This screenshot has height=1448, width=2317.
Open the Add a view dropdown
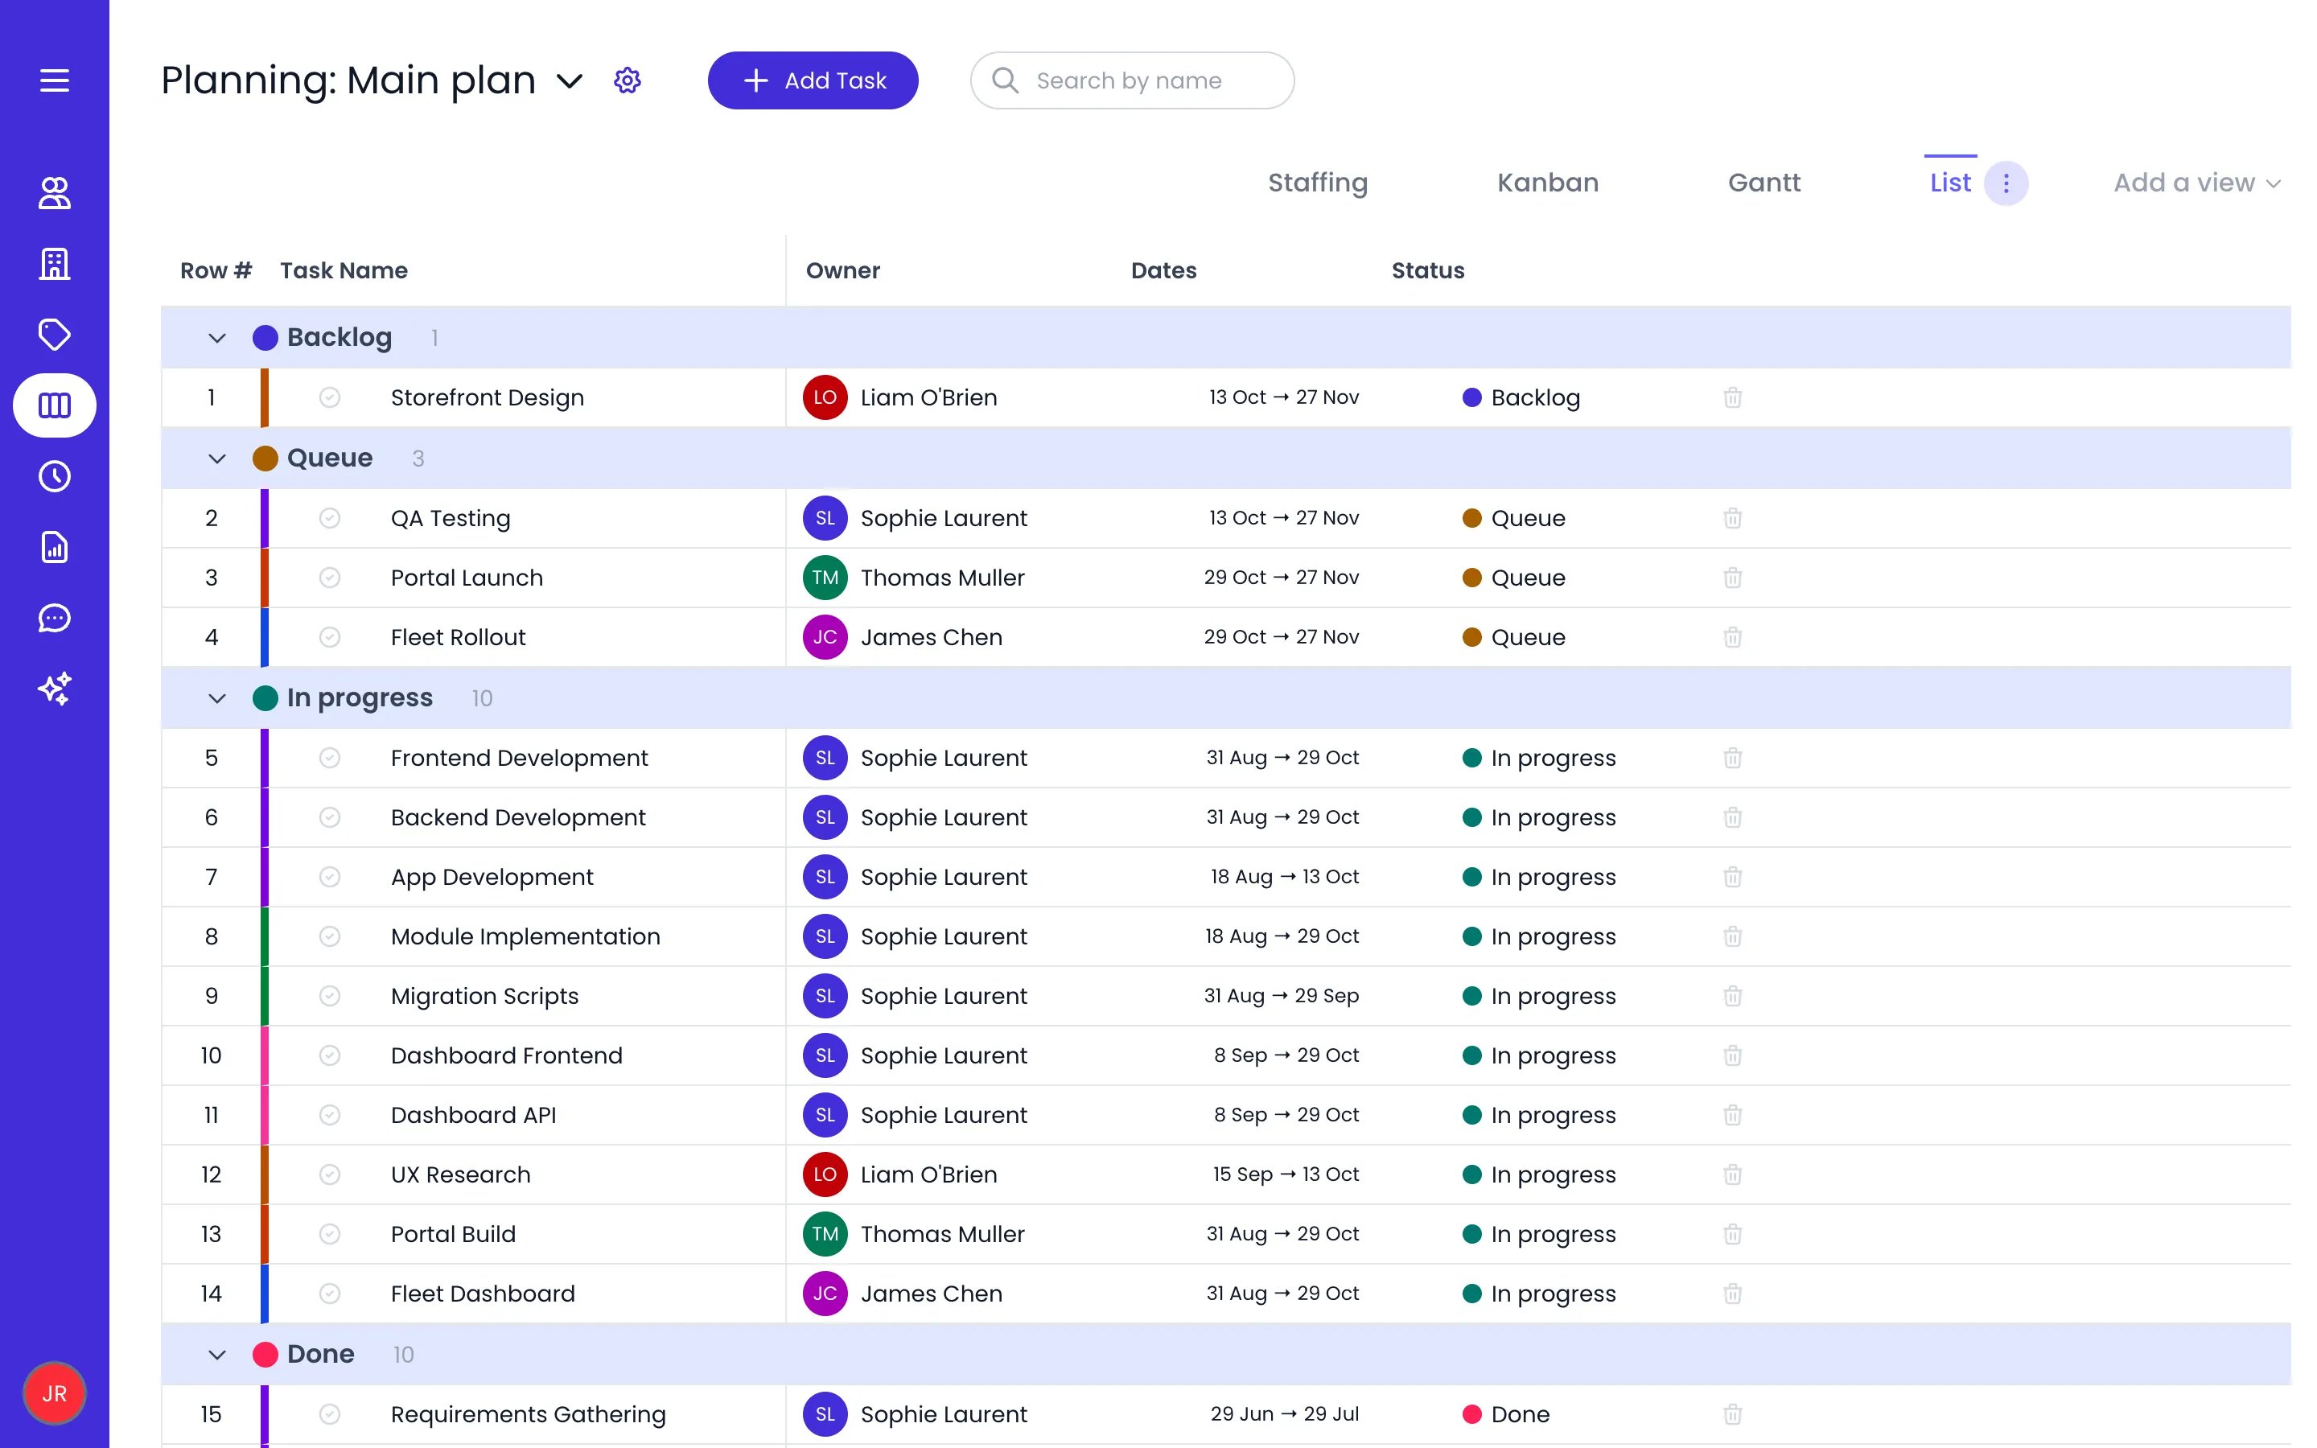pyautogui.click(x=2196, y=183)
